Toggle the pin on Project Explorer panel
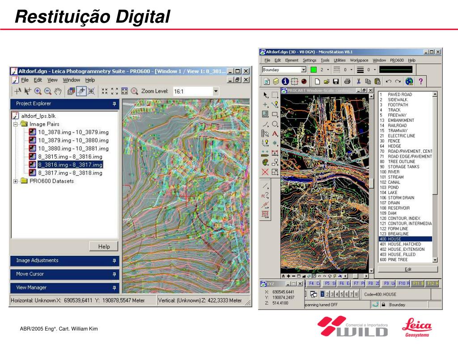The height and width of the screenshot is (344, 458). 114,104
